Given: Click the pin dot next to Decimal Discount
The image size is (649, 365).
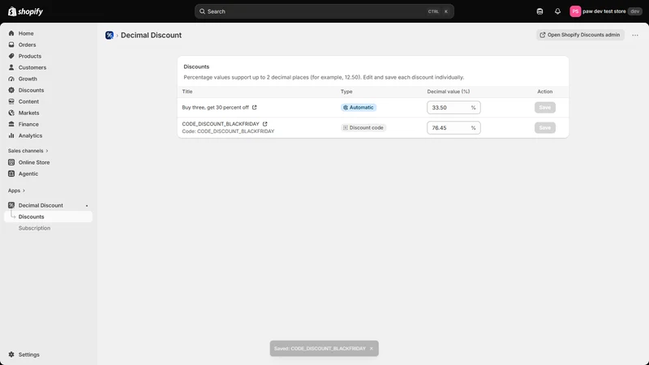Looking at the screenshot, I should pos(87,206).
